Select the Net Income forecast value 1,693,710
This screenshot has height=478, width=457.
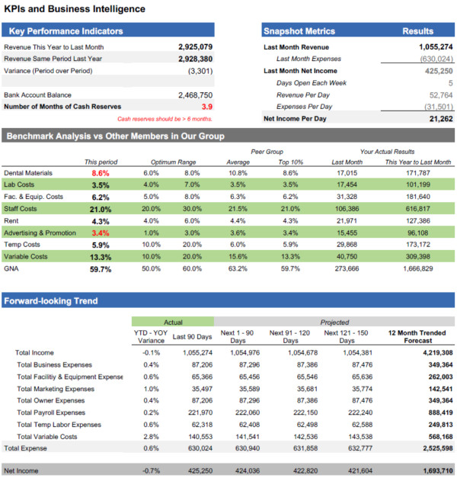point(435,471)
